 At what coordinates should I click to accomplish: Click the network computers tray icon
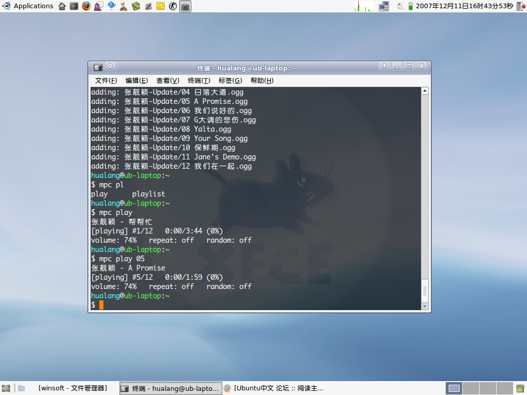pyautogui.click(x=384, y=6)
